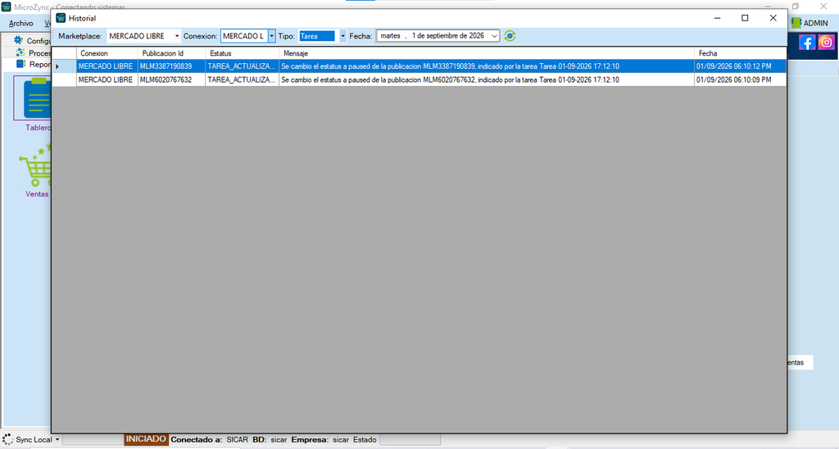839x449 pixels.
Task: Click the Reportes icon in sidebar
Action: (20, 64)
